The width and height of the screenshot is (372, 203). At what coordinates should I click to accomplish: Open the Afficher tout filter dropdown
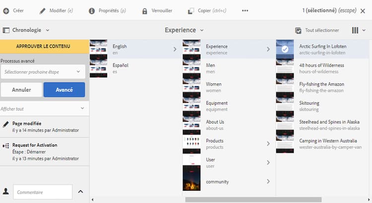point(44,109)
